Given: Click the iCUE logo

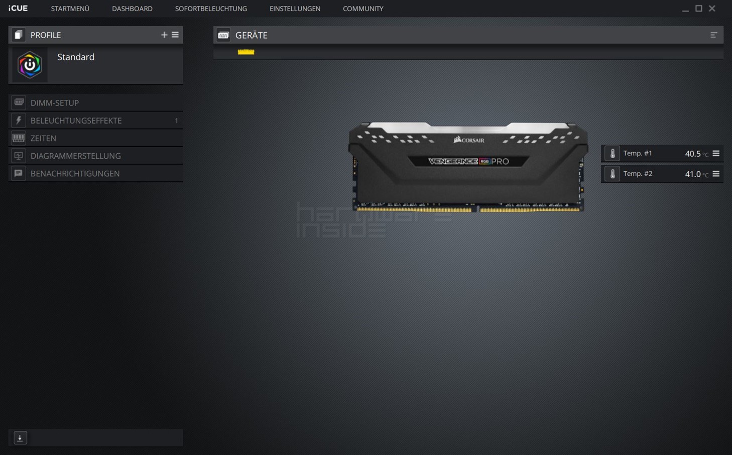Looking at the screenshot, I should coord(18,8).
